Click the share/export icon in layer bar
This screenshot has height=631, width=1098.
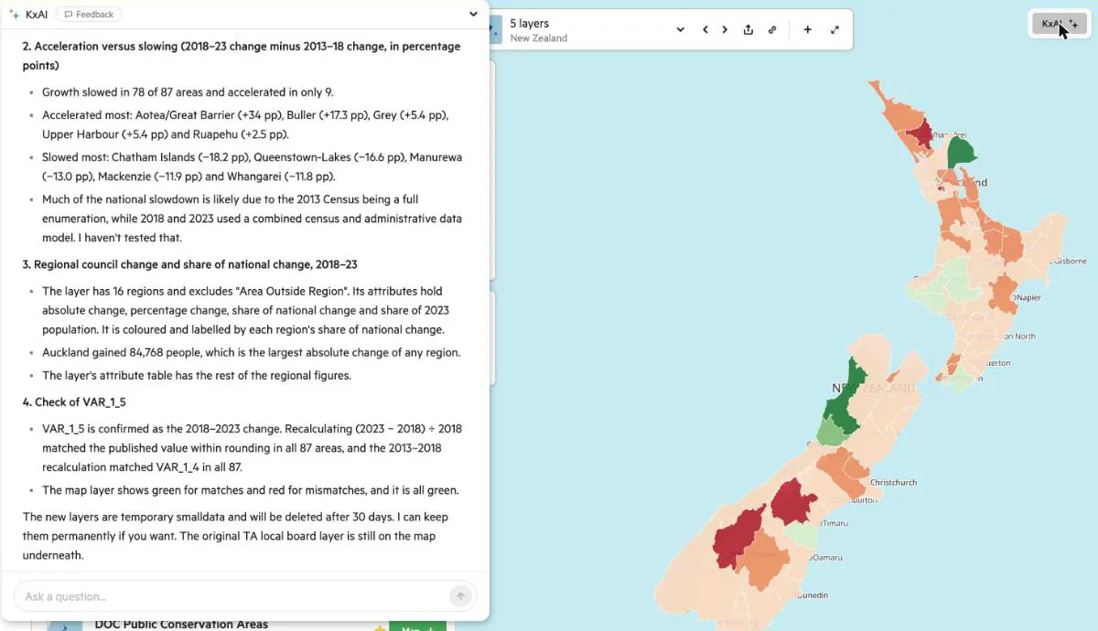point(748,30)
